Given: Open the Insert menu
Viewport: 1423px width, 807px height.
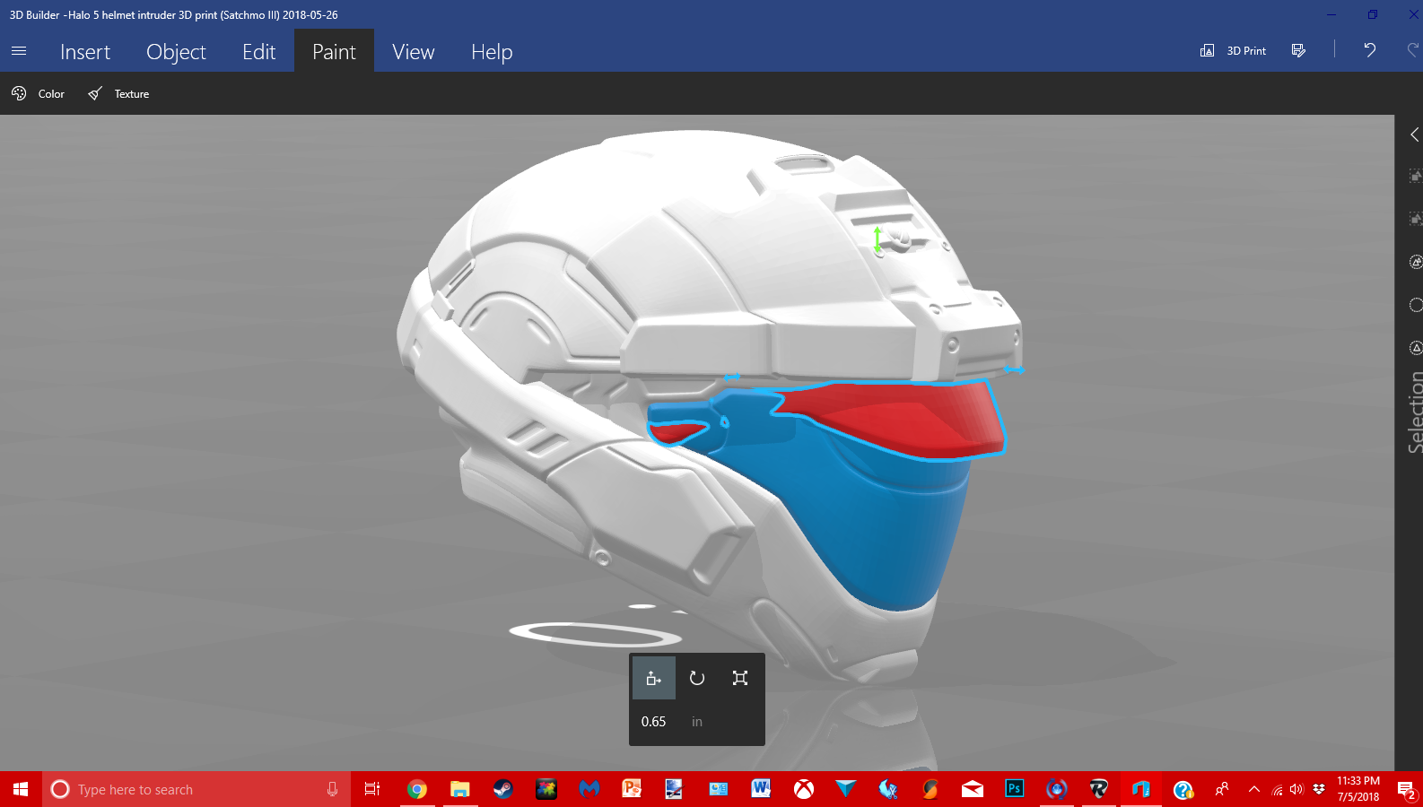Looking at the screenshot, I should tap(85, 52).
